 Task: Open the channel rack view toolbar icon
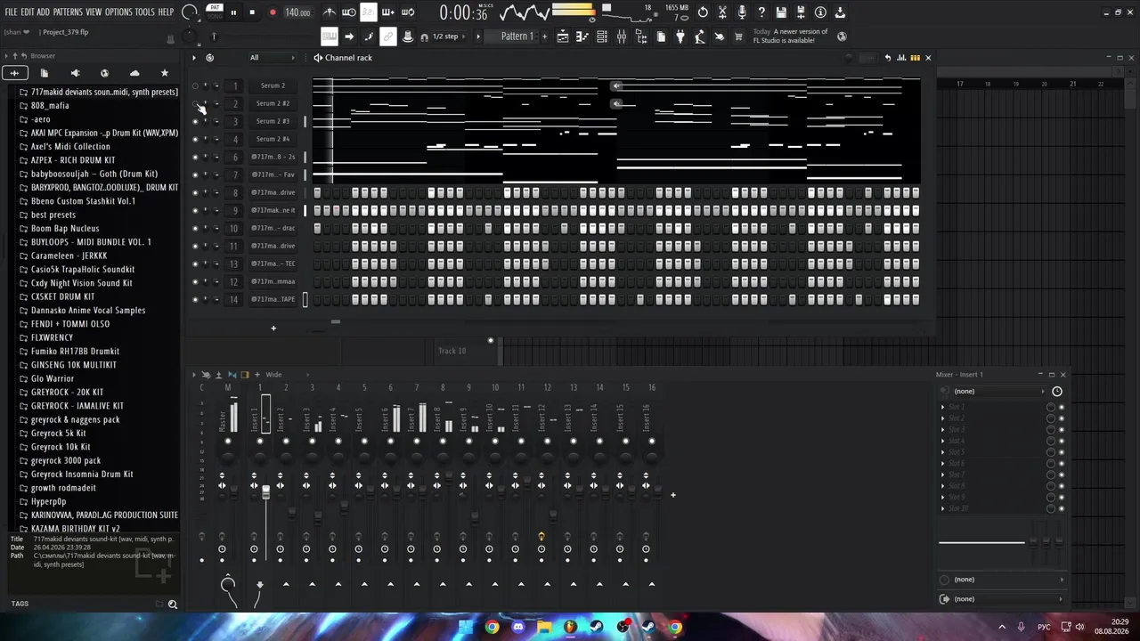point(602,37)
